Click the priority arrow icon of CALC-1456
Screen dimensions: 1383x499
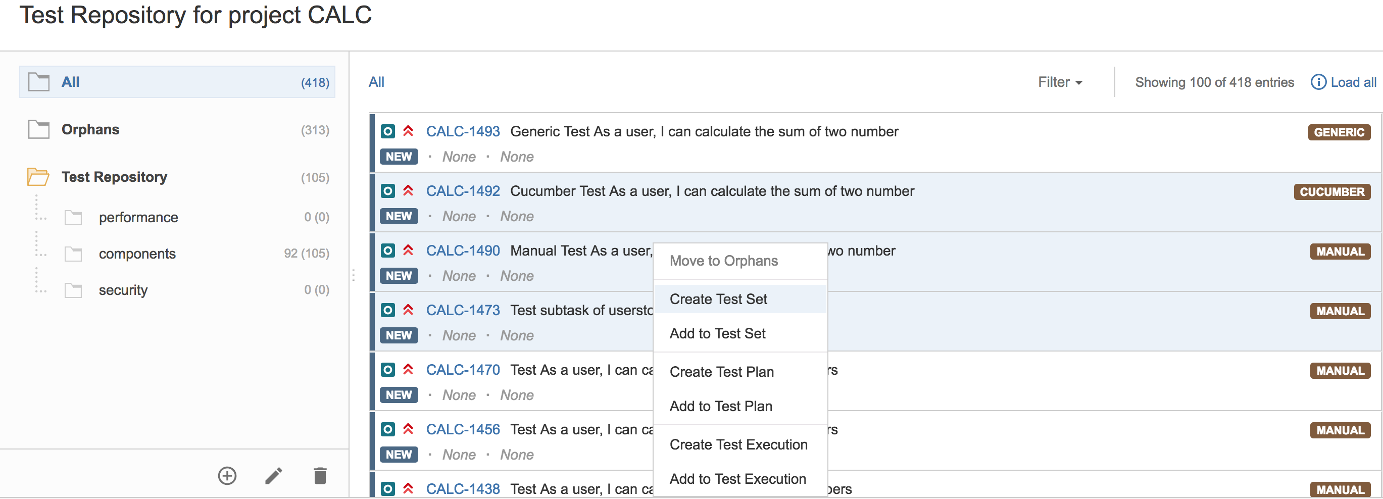tap(408, 429)
